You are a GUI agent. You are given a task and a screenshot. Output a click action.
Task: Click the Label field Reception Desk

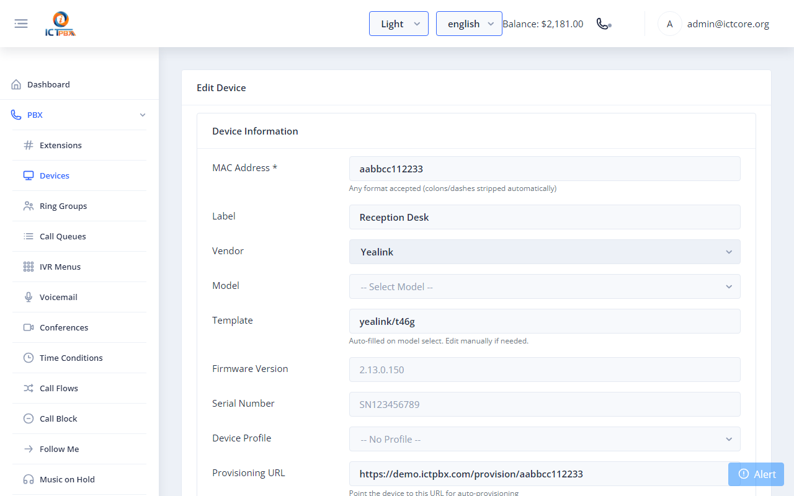pyautogui.click(x=545, y=217)
